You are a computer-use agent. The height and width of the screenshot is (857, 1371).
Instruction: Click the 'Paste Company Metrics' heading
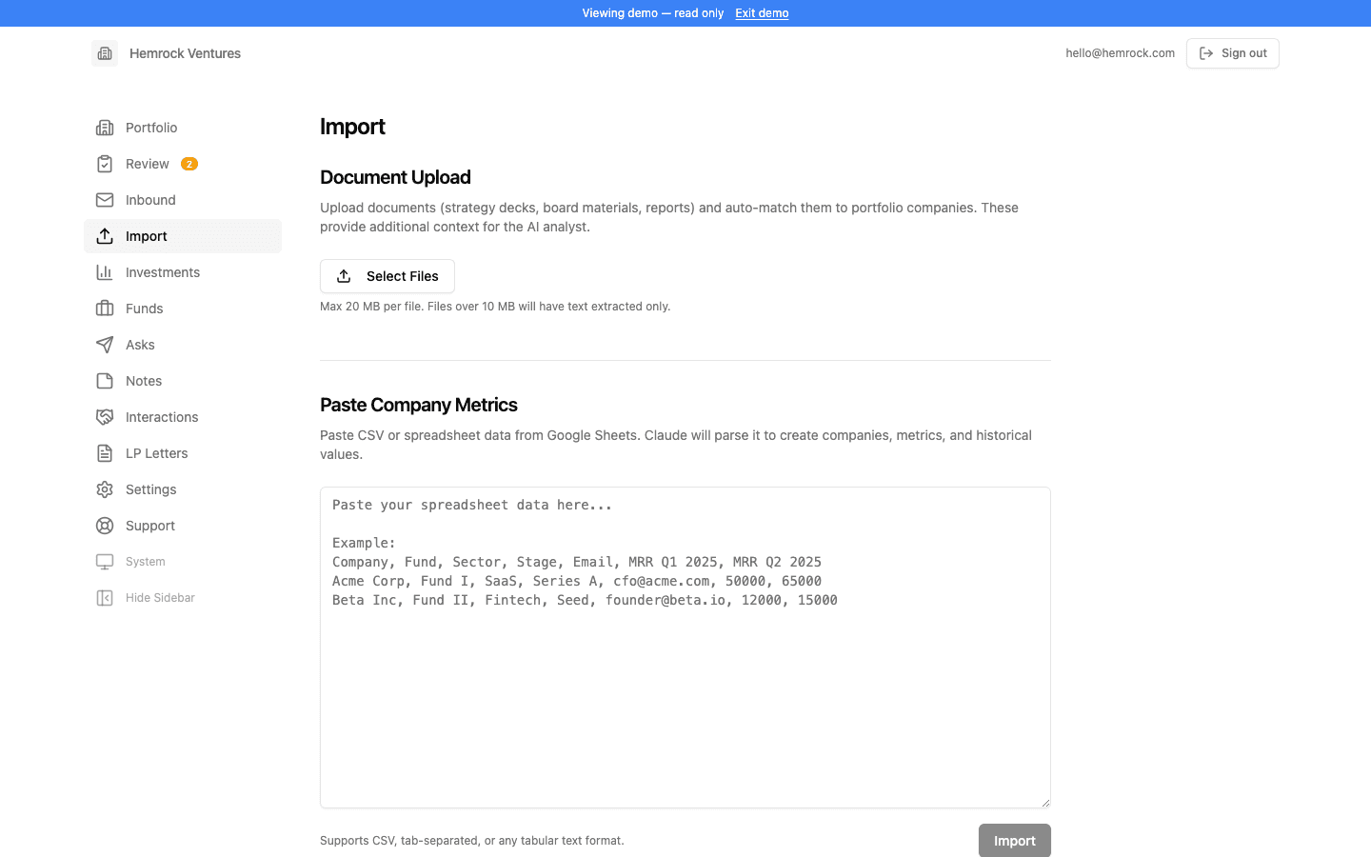[x=419, y=405]
